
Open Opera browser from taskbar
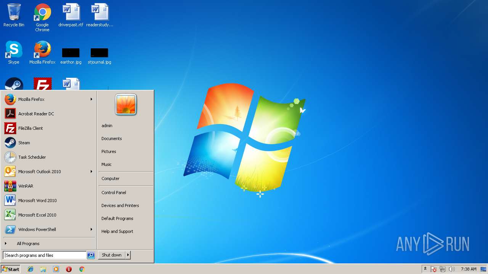(x=69, y=269)
